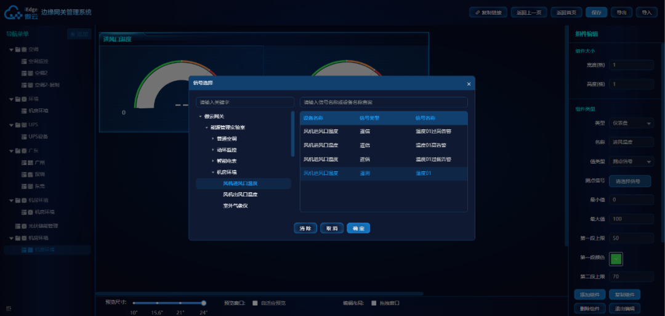
Task: Open the green 第一段颜色 color swatch
Action: [x=616, y=259]
